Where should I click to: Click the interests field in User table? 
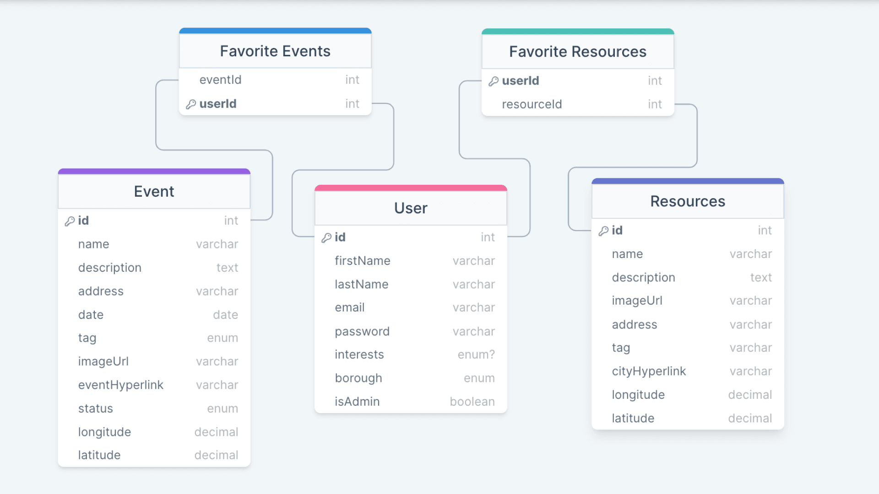pos(411,354)
